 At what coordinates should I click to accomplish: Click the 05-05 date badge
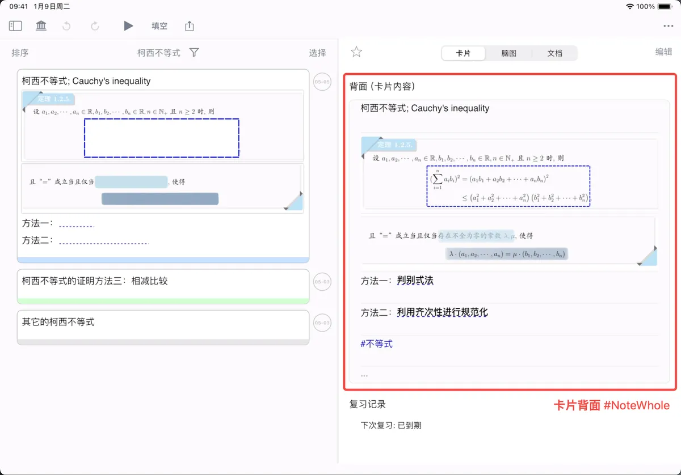point(322,82)
